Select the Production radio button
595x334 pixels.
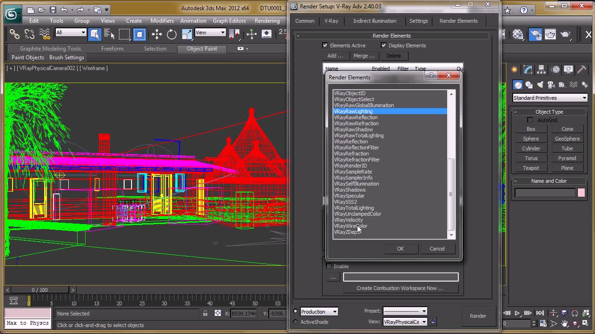click(295, 311)
